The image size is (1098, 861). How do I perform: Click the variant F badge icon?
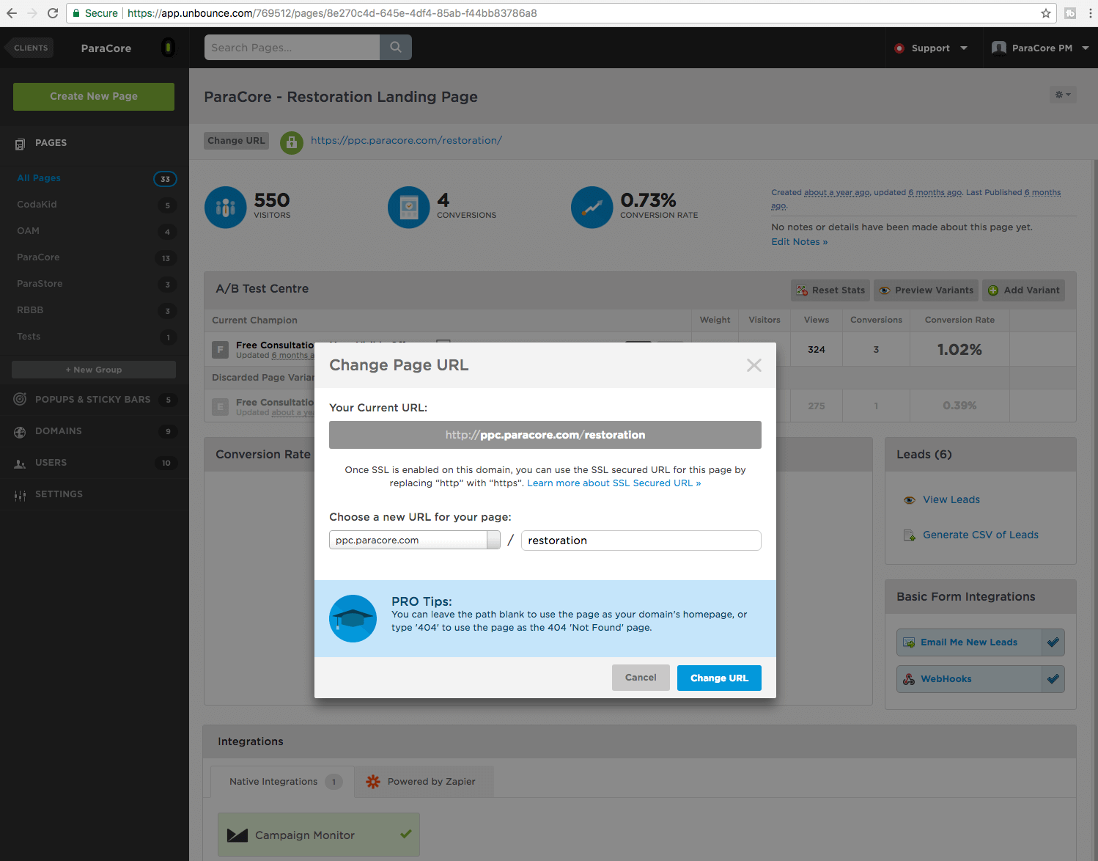click(x=221, y=350)
